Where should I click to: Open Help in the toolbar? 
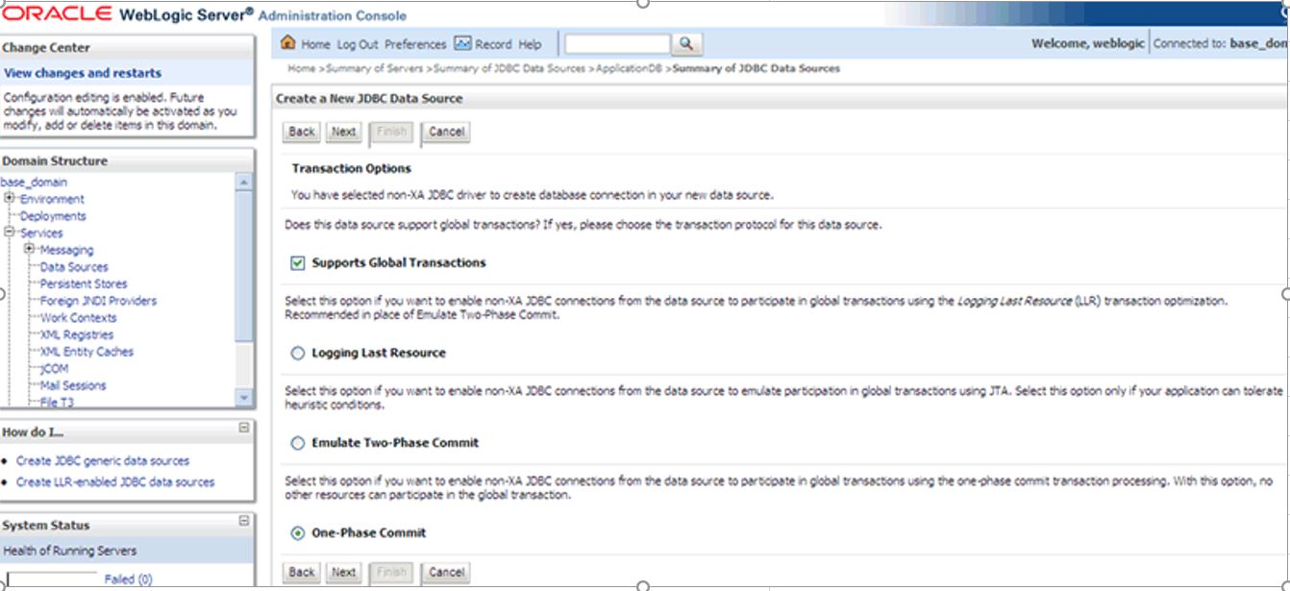530,44
